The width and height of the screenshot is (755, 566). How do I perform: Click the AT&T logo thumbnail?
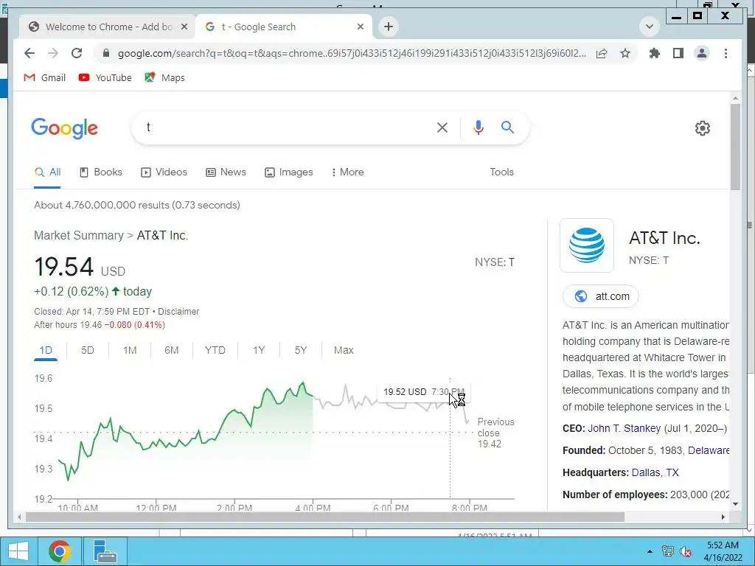(586, 245)
